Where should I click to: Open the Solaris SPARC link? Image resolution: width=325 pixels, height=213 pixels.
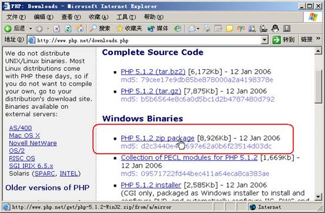(45, 174)
